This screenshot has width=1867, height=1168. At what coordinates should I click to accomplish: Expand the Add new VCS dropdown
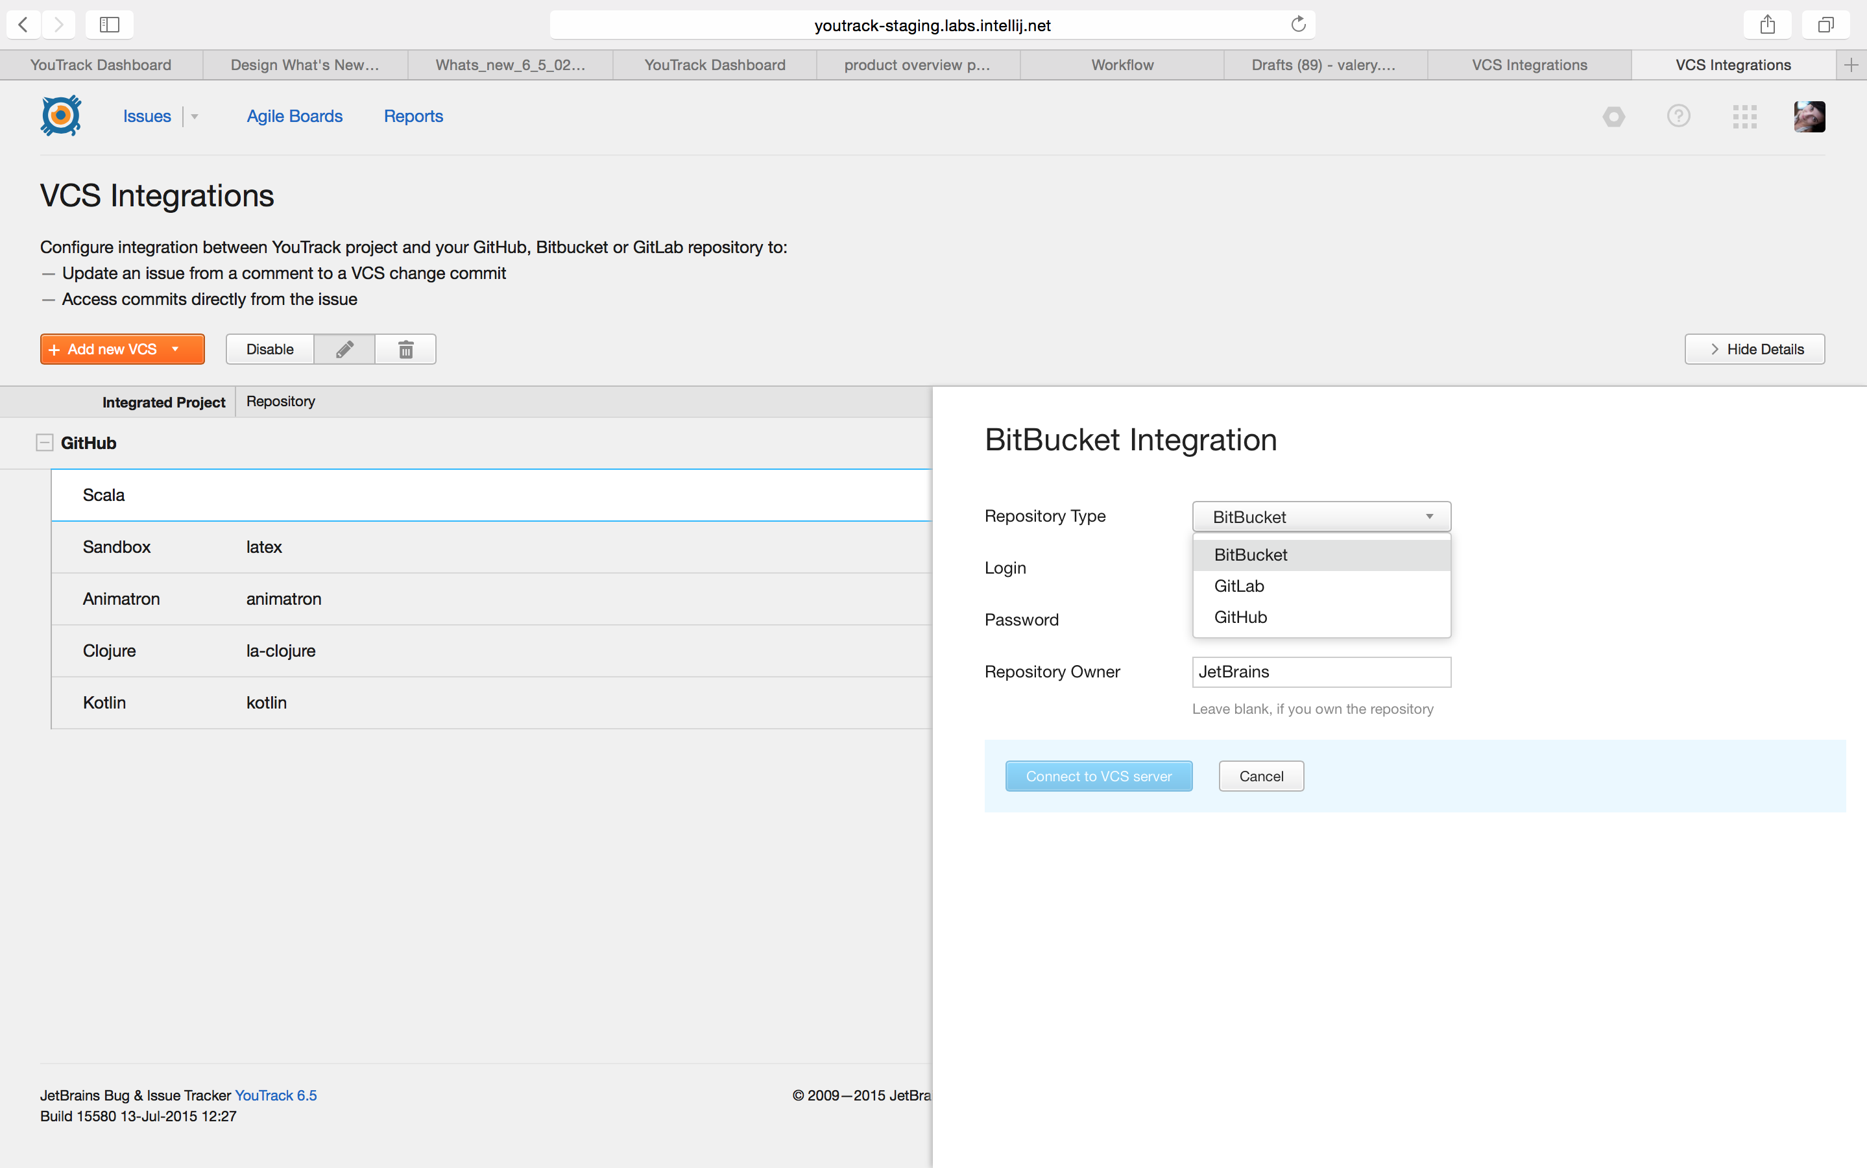tap(176, 349)
